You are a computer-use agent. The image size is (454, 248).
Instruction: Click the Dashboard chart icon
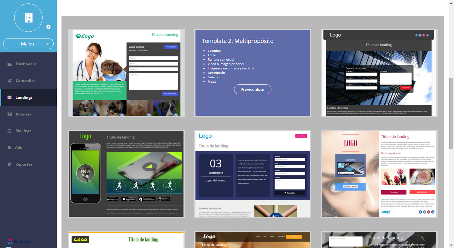9,64
